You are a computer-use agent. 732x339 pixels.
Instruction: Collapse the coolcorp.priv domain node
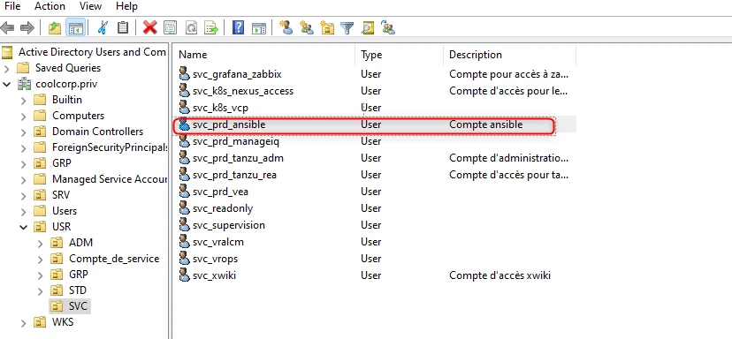click(x=6, y=85)
